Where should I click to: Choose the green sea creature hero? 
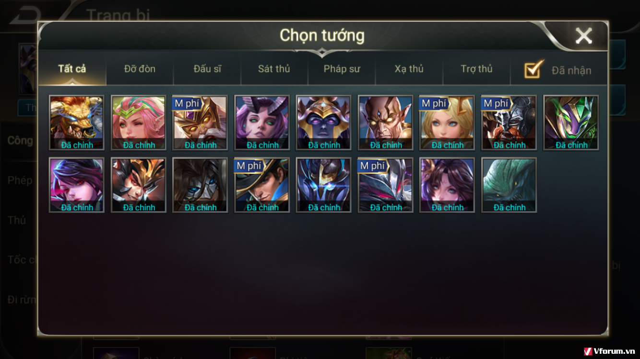pyautogui.click(x=509, y=185)
